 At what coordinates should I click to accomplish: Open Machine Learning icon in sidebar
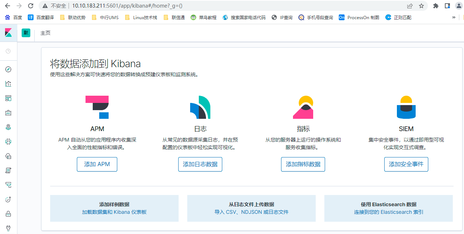(x=8, y=142)
